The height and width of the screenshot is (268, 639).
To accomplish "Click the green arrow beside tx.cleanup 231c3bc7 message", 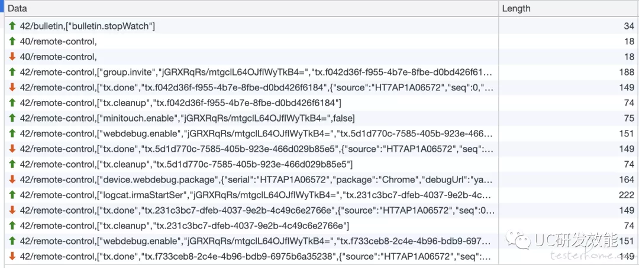I will 12,225.
